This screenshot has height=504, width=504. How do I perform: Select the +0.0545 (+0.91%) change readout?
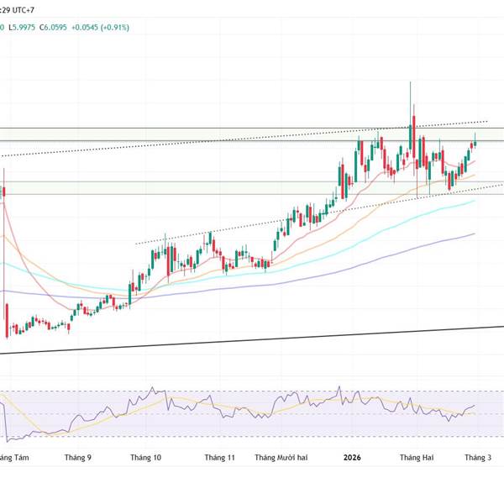pyautogui.click(x=100, y=28)
